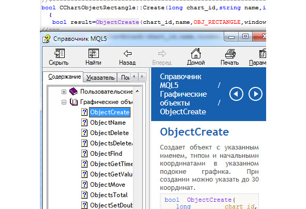Go to next topic via right circle arrow
The image size is (306, 209).
[255, 94]
